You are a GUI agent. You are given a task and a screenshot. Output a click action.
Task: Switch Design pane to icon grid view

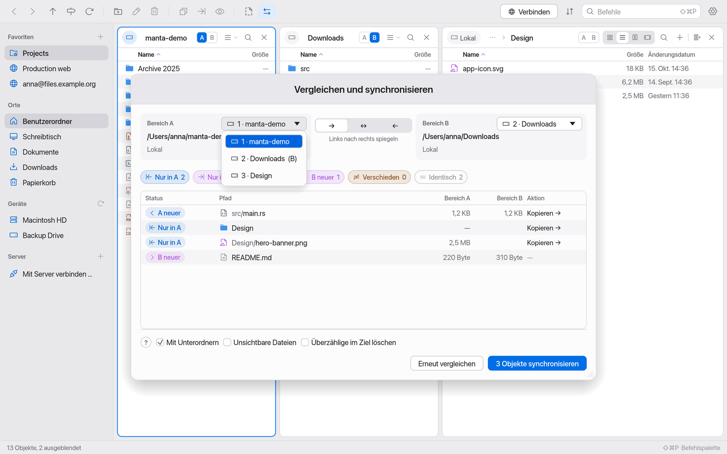point(610,38)
